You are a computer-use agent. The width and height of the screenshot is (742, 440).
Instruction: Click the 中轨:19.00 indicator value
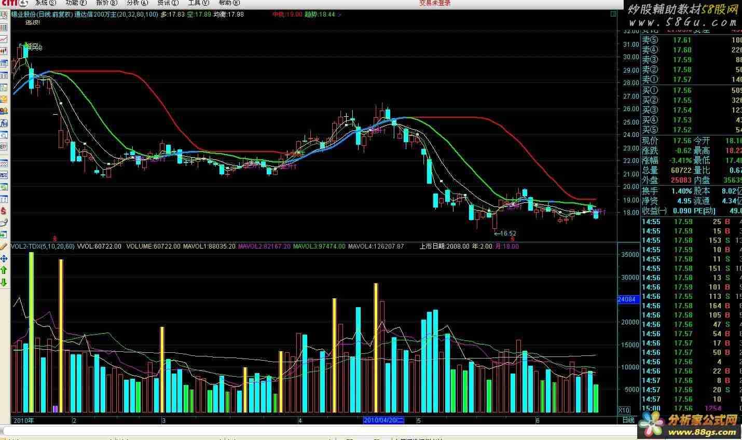click(287, 15)
